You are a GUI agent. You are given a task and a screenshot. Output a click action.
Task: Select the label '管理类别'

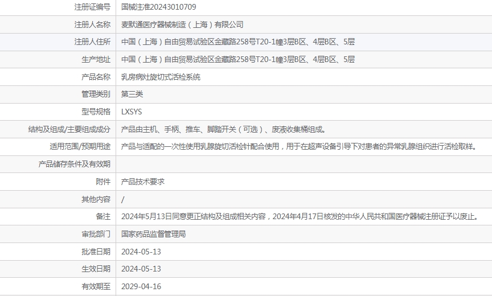tap(96, 94)
